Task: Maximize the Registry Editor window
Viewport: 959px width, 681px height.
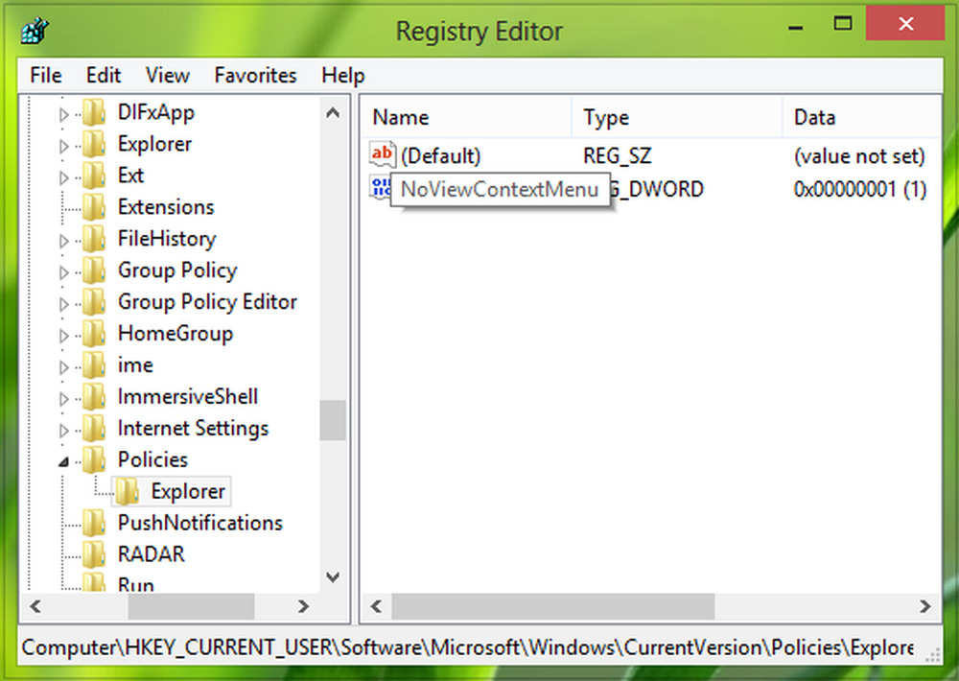Action: 843,25
